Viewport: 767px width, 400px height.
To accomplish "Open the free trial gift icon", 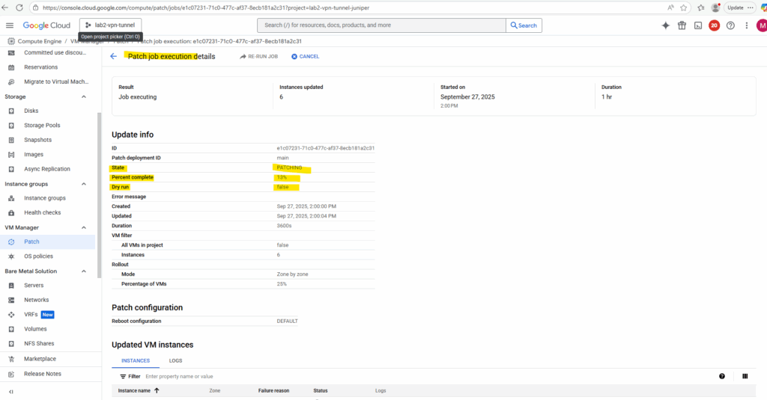I will [x=682, y=25].
